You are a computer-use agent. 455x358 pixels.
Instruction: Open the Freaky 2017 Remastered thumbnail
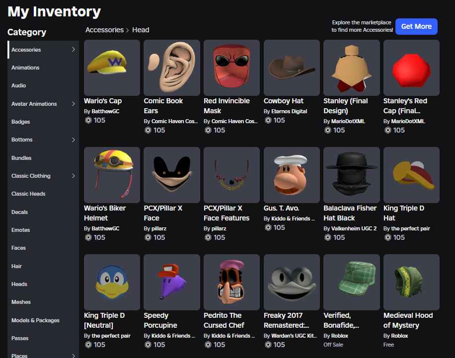tap(292, 283)
